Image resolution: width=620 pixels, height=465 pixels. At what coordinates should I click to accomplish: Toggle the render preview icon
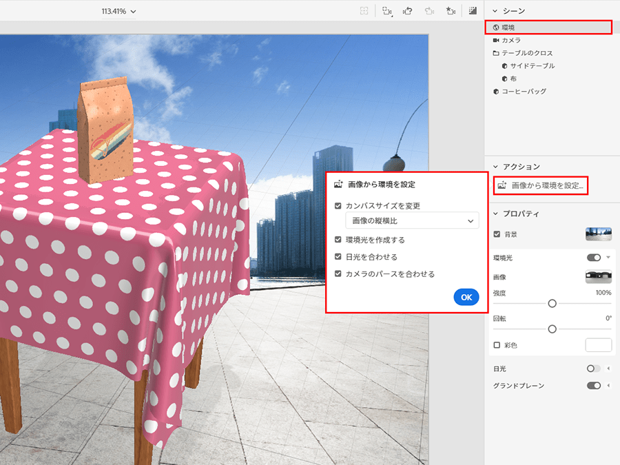473,10
